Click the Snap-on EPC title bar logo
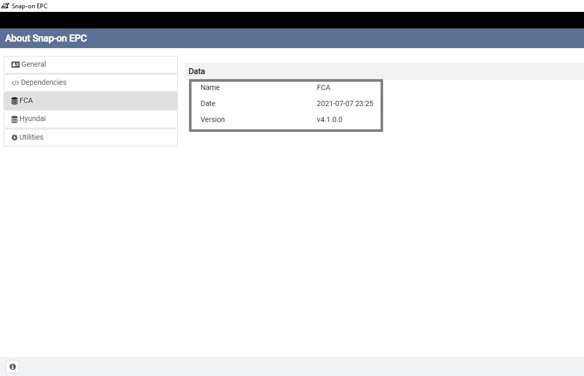This screenshot has width=584, height=376. [5, 6]
